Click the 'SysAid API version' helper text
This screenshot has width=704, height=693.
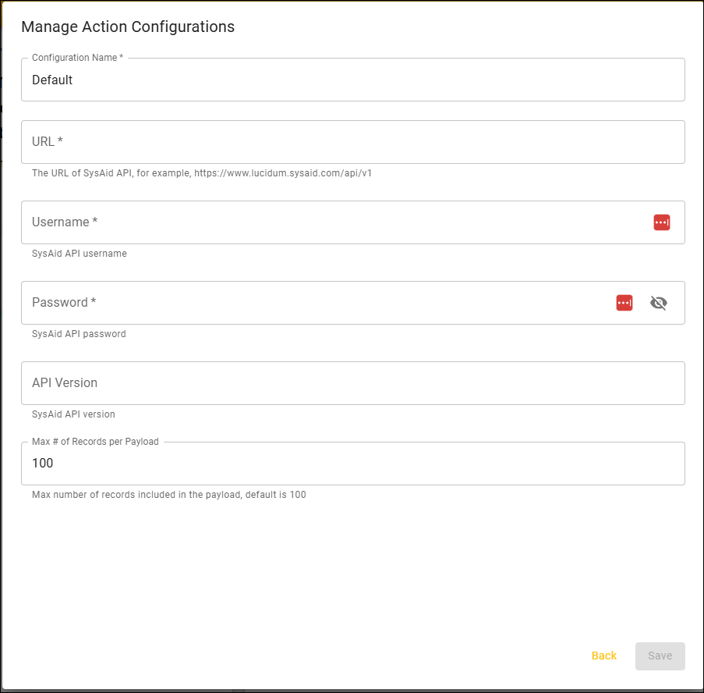(73, 414)
